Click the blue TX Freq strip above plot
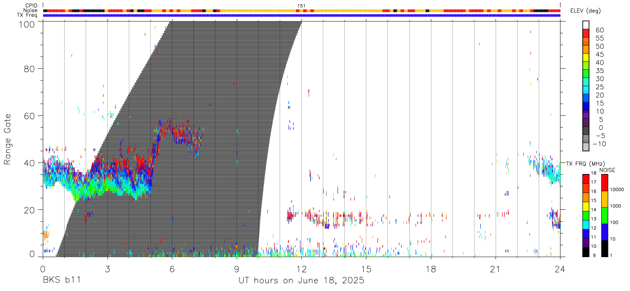 point(301,15)
